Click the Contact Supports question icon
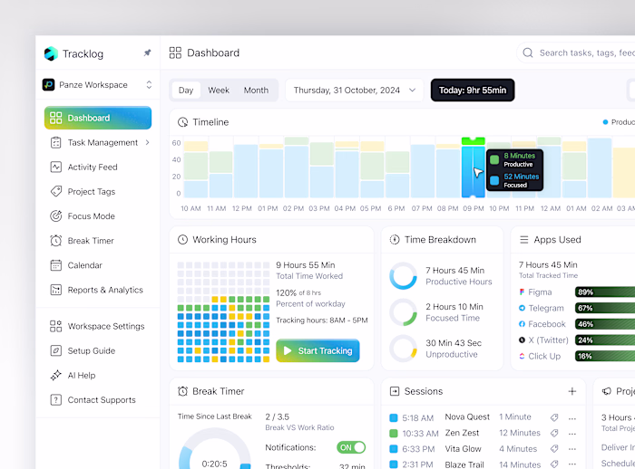This screenshot has width=635, height=469. click(56, 400)
